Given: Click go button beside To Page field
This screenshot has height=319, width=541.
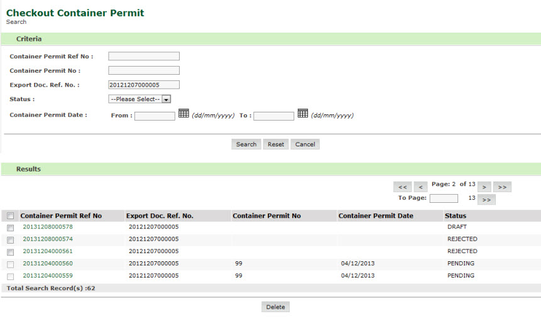Looking at the screenshot, I should point(486,200).
